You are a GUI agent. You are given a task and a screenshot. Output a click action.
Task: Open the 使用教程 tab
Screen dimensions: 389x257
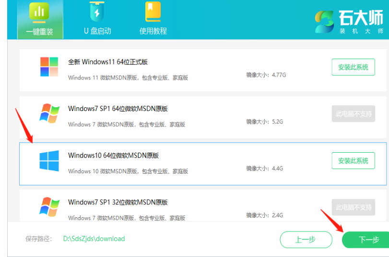(153, 19)
